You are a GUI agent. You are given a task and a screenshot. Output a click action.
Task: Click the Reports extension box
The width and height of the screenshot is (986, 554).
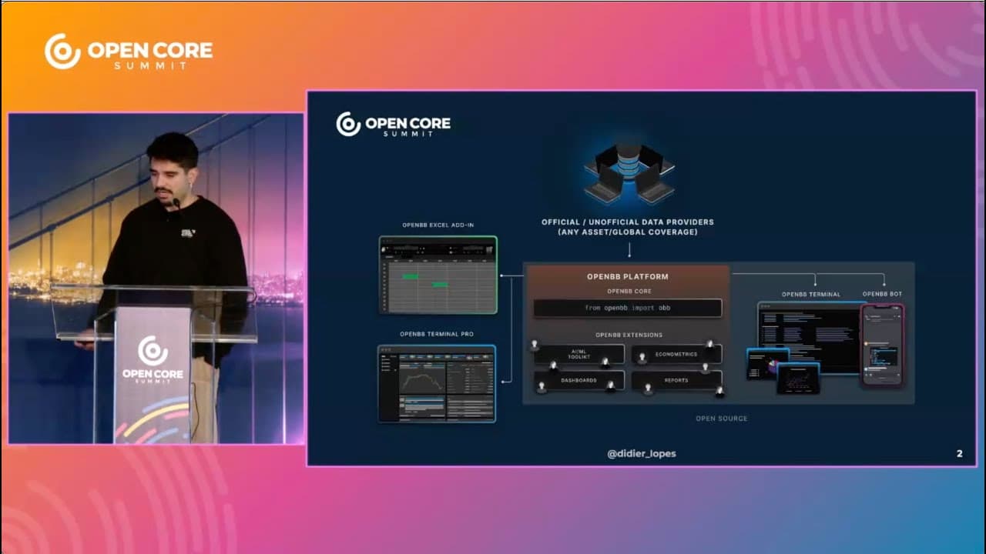coord(676,380)
